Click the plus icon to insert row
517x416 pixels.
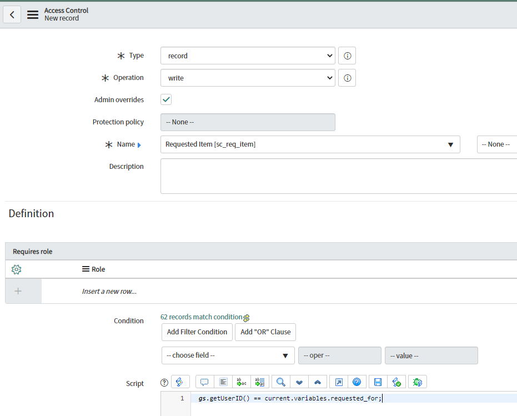18,291
